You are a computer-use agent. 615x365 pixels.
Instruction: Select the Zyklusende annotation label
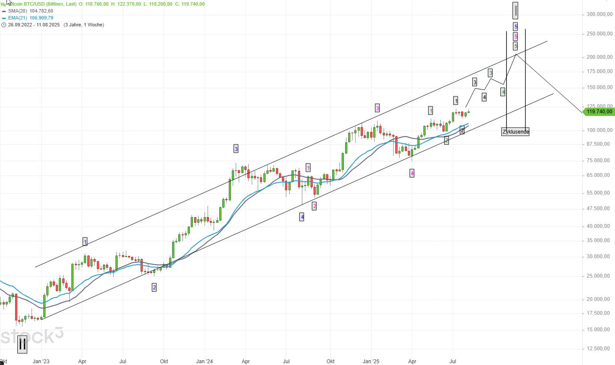pos(516,132)
